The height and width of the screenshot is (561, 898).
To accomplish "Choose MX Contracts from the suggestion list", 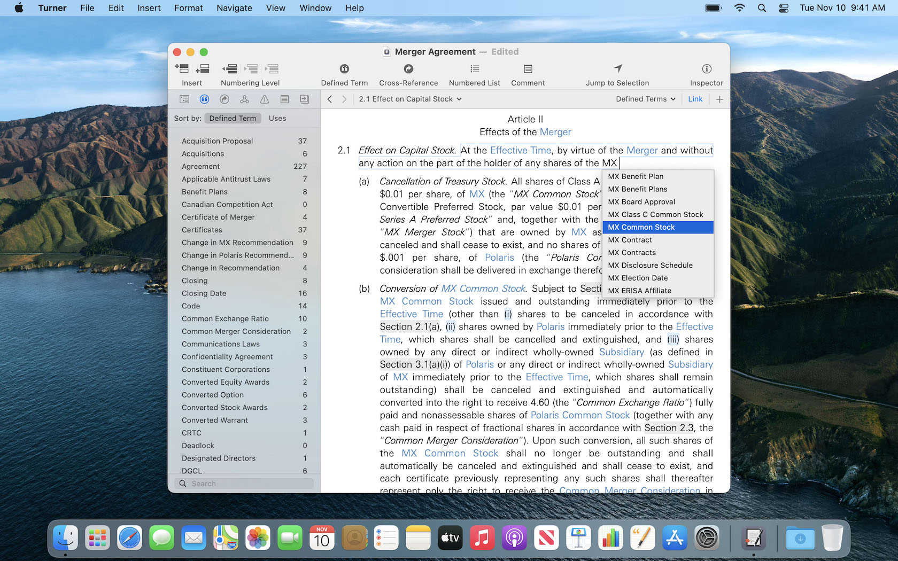I will [657, 253].
